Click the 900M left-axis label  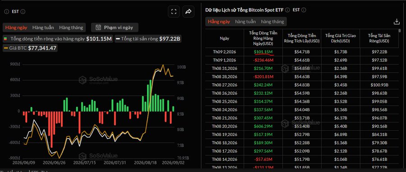[15, 64]
